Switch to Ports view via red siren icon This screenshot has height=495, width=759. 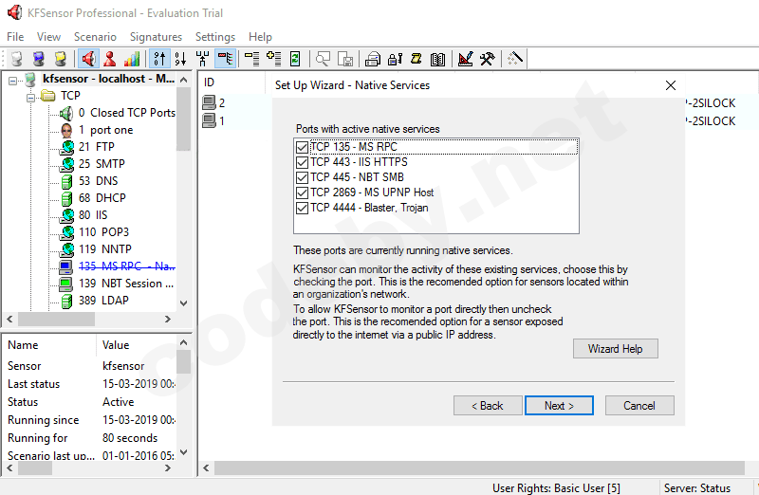[x=88, y=59]
